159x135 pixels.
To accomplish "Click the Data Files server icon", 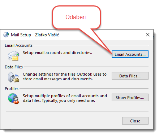I will (x=13, y=77).
